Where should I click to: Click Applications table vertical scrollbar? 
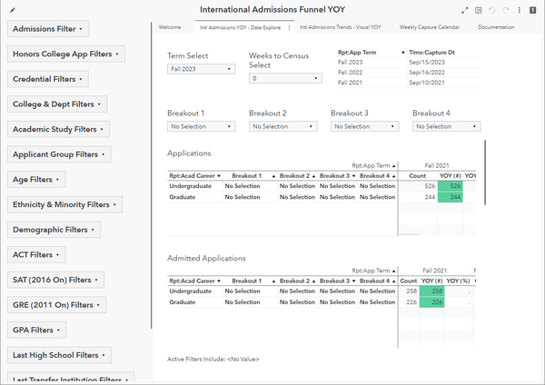485,172
